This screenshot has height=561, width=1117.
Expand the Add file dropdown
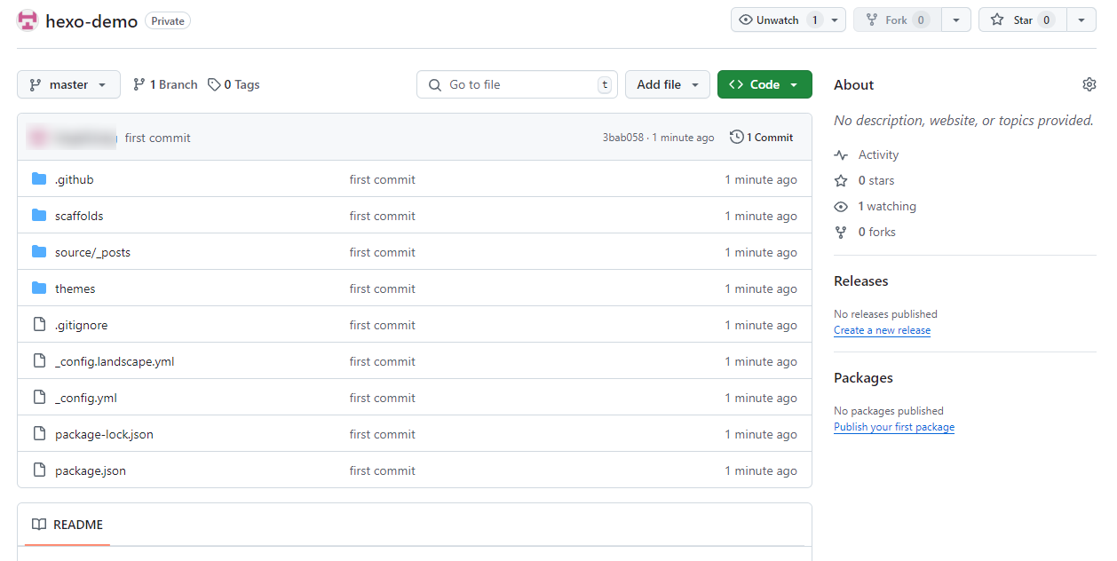[668, 84]
